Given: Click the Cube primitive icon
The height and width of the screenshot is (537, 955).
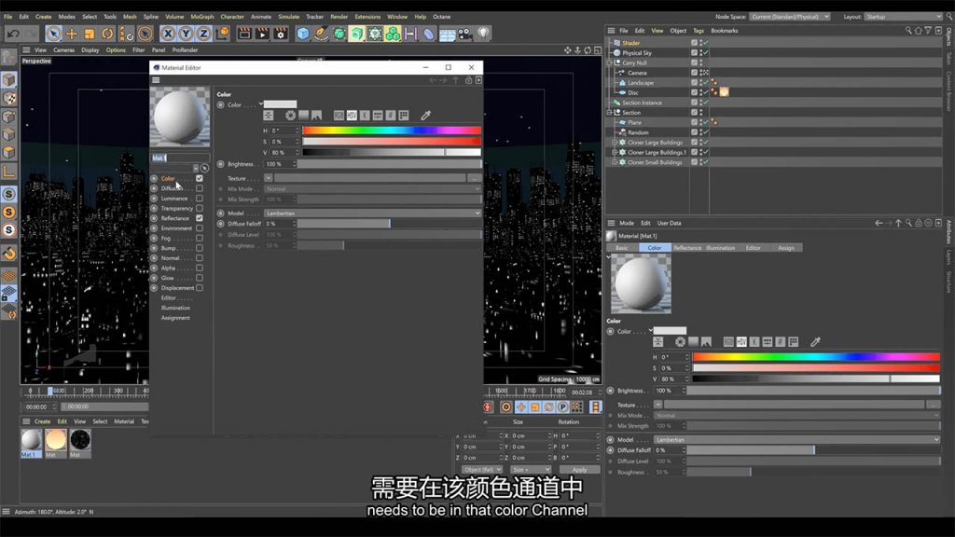Looking at the screenshot, I should click(303, 34).
